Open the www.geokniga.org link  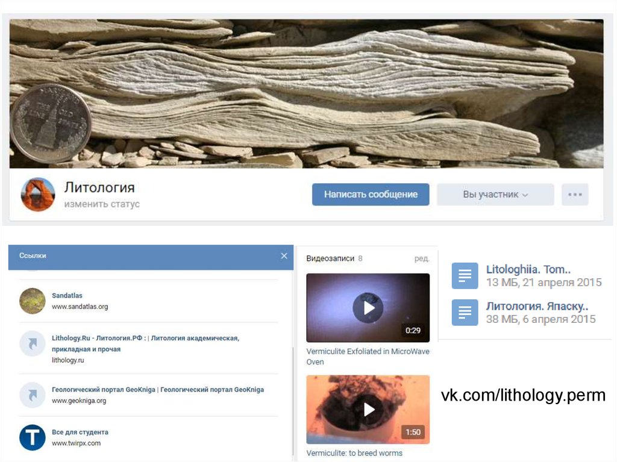point(79,401)
